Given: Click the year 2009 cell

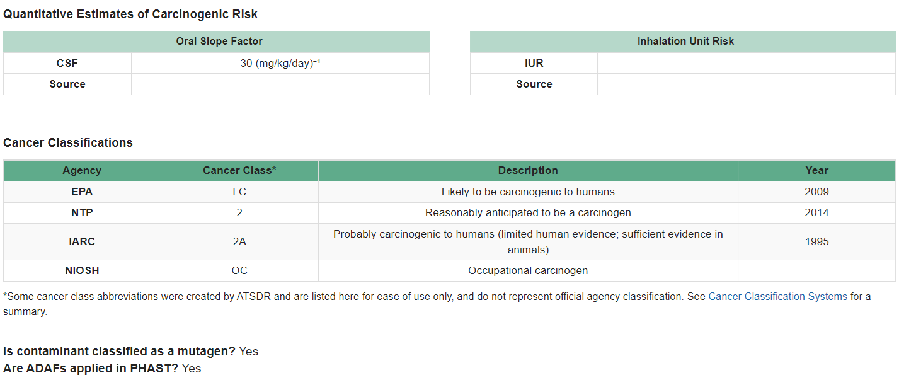Looking at the screenshot, I should point(816,192).
